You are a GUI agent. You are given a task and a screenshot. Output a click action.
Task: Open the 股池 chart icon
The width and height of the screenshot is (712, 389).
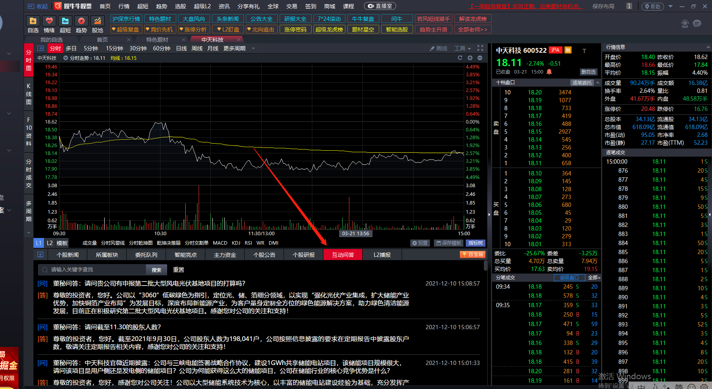[x=98, y=21]
